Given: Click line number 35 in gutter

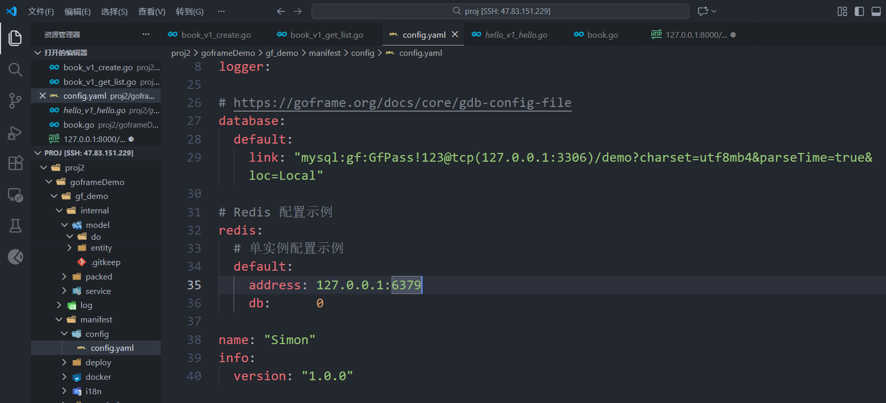Looking at the screenshot, I should coord(194,285).
